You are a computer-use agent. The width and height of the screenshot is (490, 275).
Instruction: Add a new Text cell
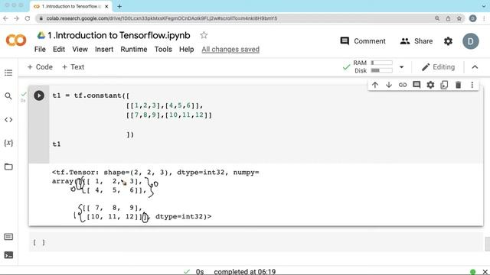(x=73, y=67)
